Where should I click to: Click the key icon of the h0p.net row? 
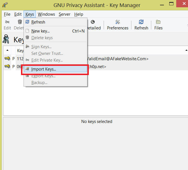[x=7, y=66]
